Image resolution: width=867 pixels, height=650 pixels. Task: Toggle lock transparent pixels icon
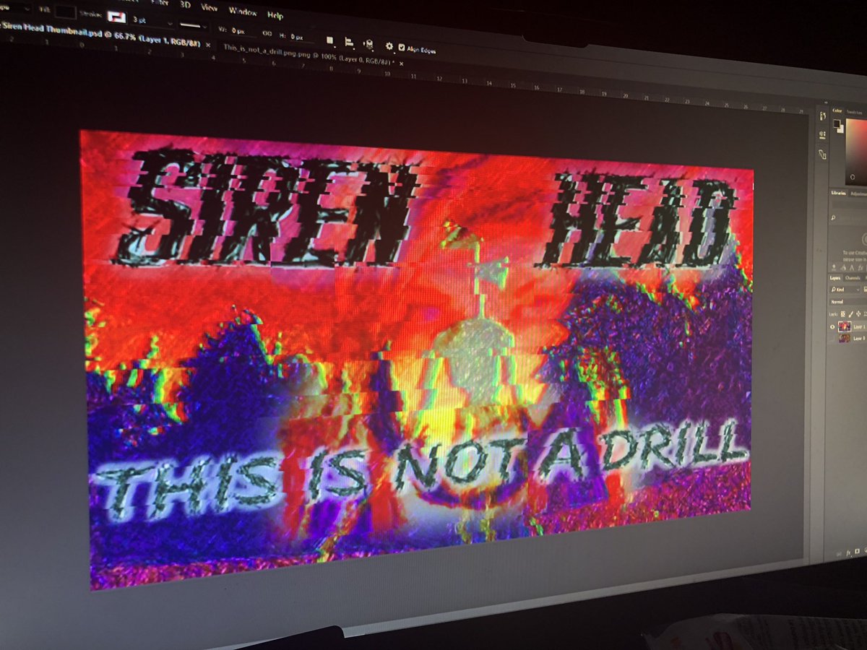pos(843,313)
